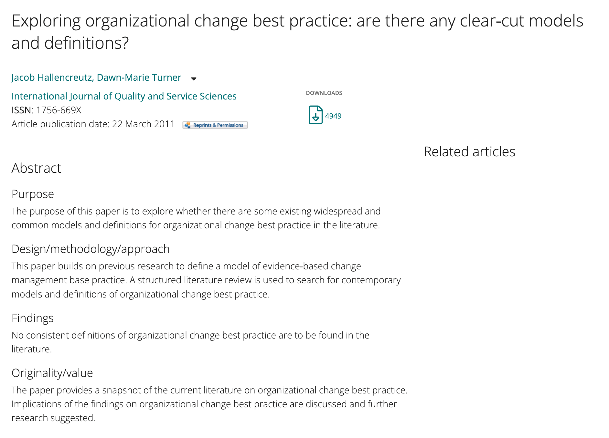Click the Design/methodology/approach subheading
This screenshot has width=609, height=438.
click(x=91, y=249)
